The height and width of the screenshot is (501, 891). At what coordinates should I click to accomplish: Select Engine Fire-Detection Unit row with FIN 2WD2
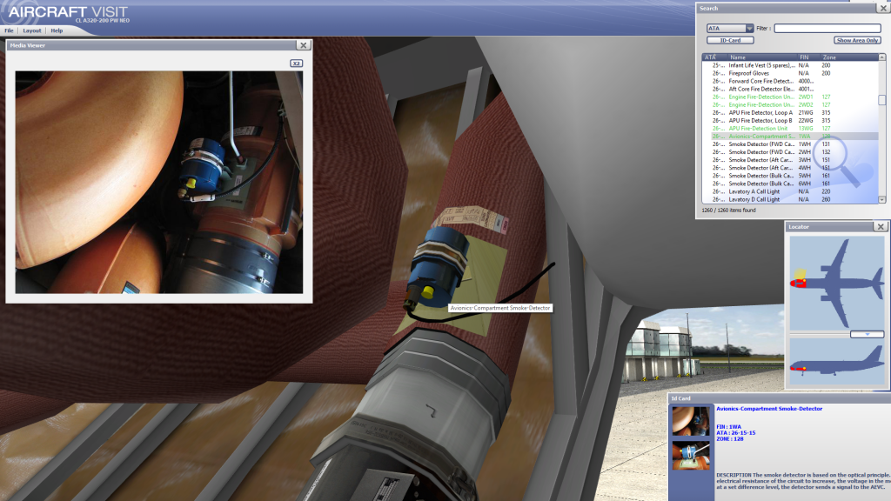pos(790,105)
